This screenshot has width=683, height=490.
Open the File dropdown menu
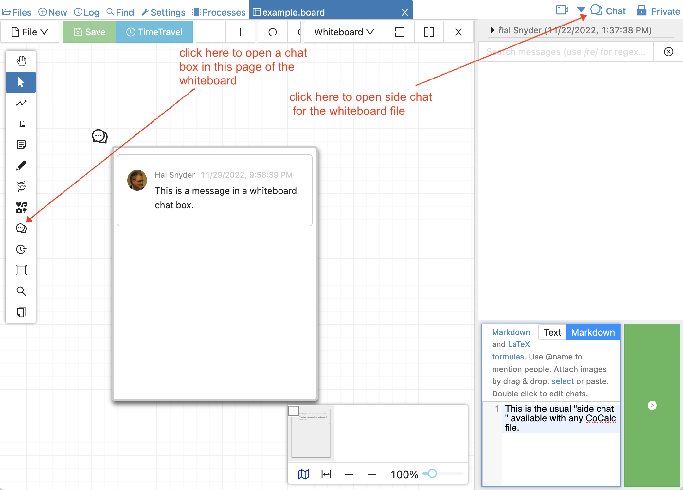30,32
